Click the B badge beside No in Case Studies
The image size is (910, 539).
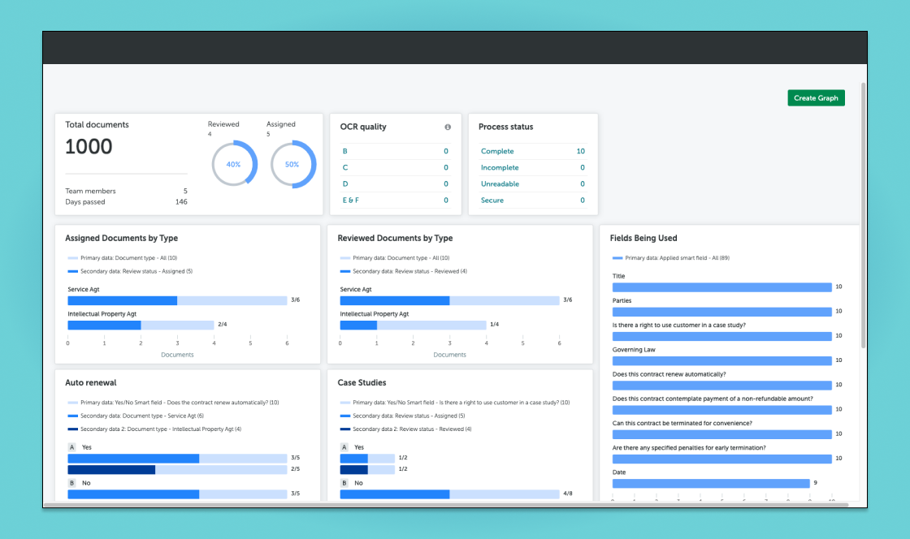344,483
